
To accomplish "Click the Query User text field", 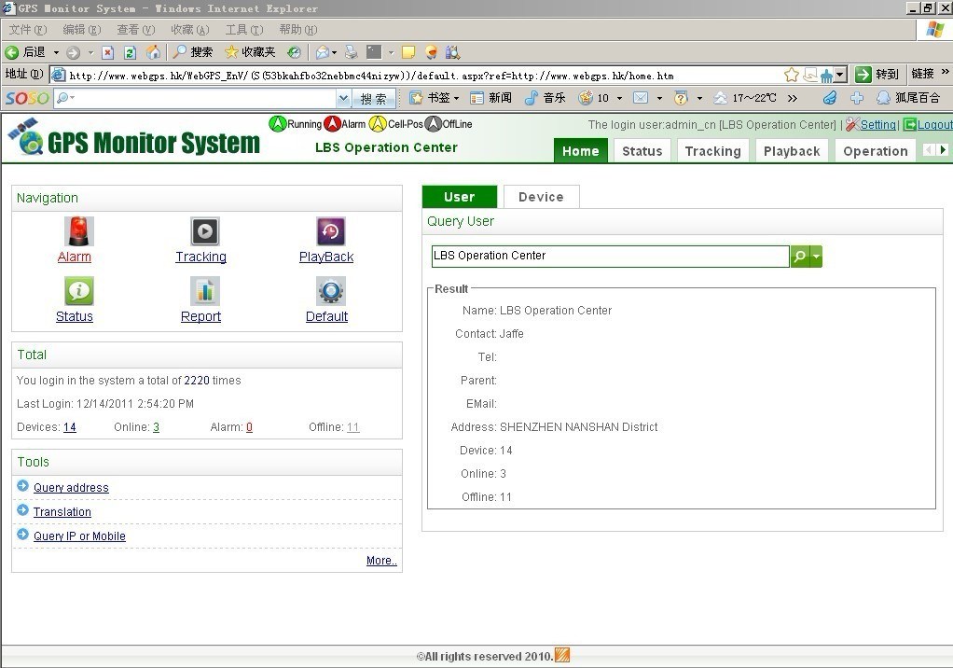I will tap(610, 257).
